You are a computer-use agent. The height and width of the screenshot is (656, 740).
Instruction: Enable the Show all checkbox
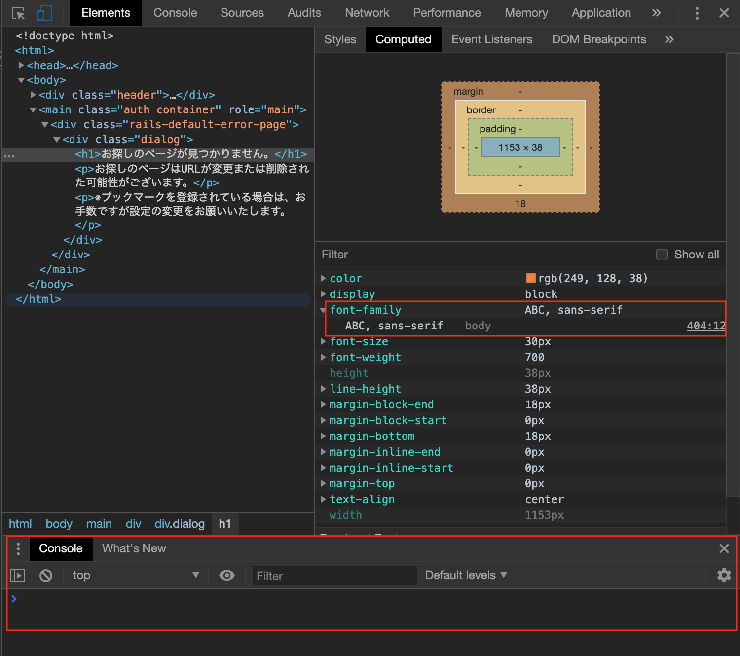click(662, 255)
